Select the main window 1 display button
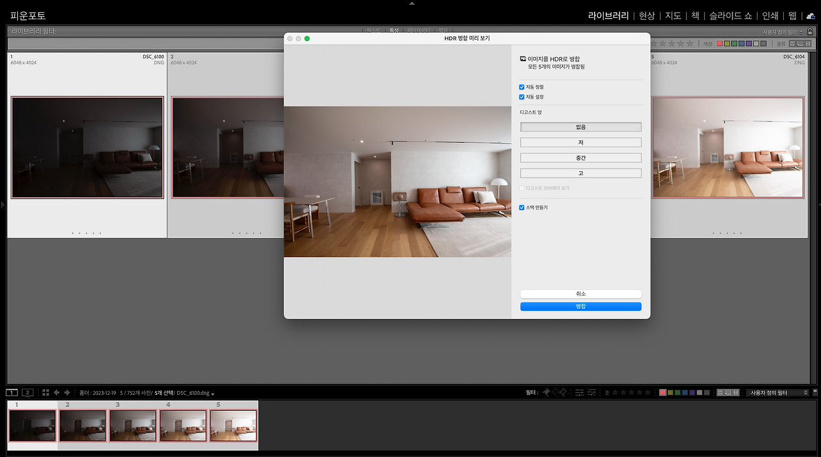The height and width of the screenshot is (457, 821). tap(12, 392)
